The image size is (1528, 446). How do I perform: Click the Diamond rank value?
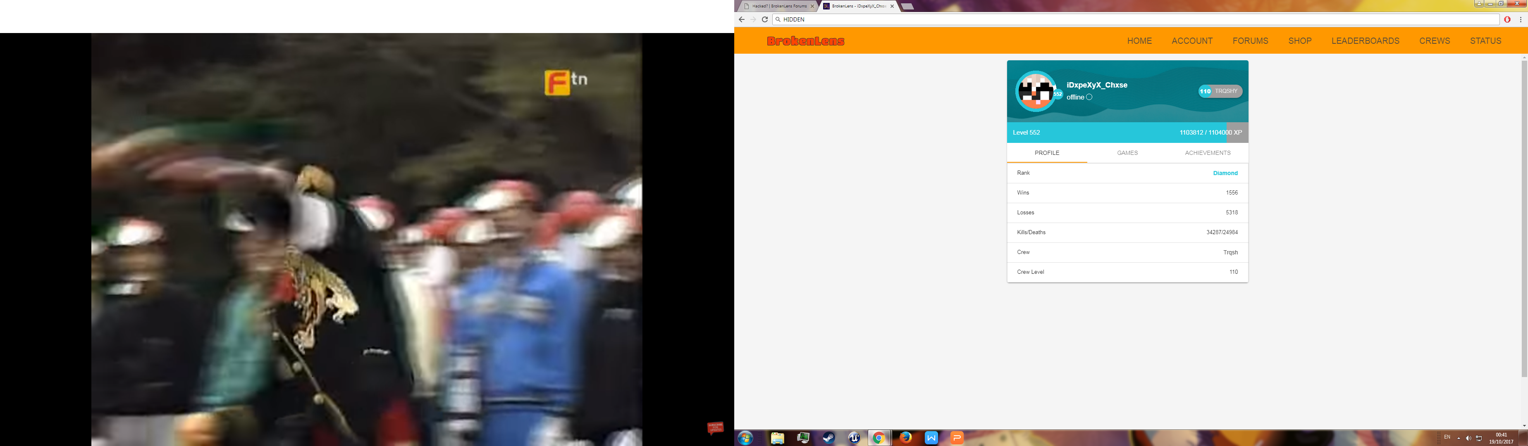click(1225, 173)
